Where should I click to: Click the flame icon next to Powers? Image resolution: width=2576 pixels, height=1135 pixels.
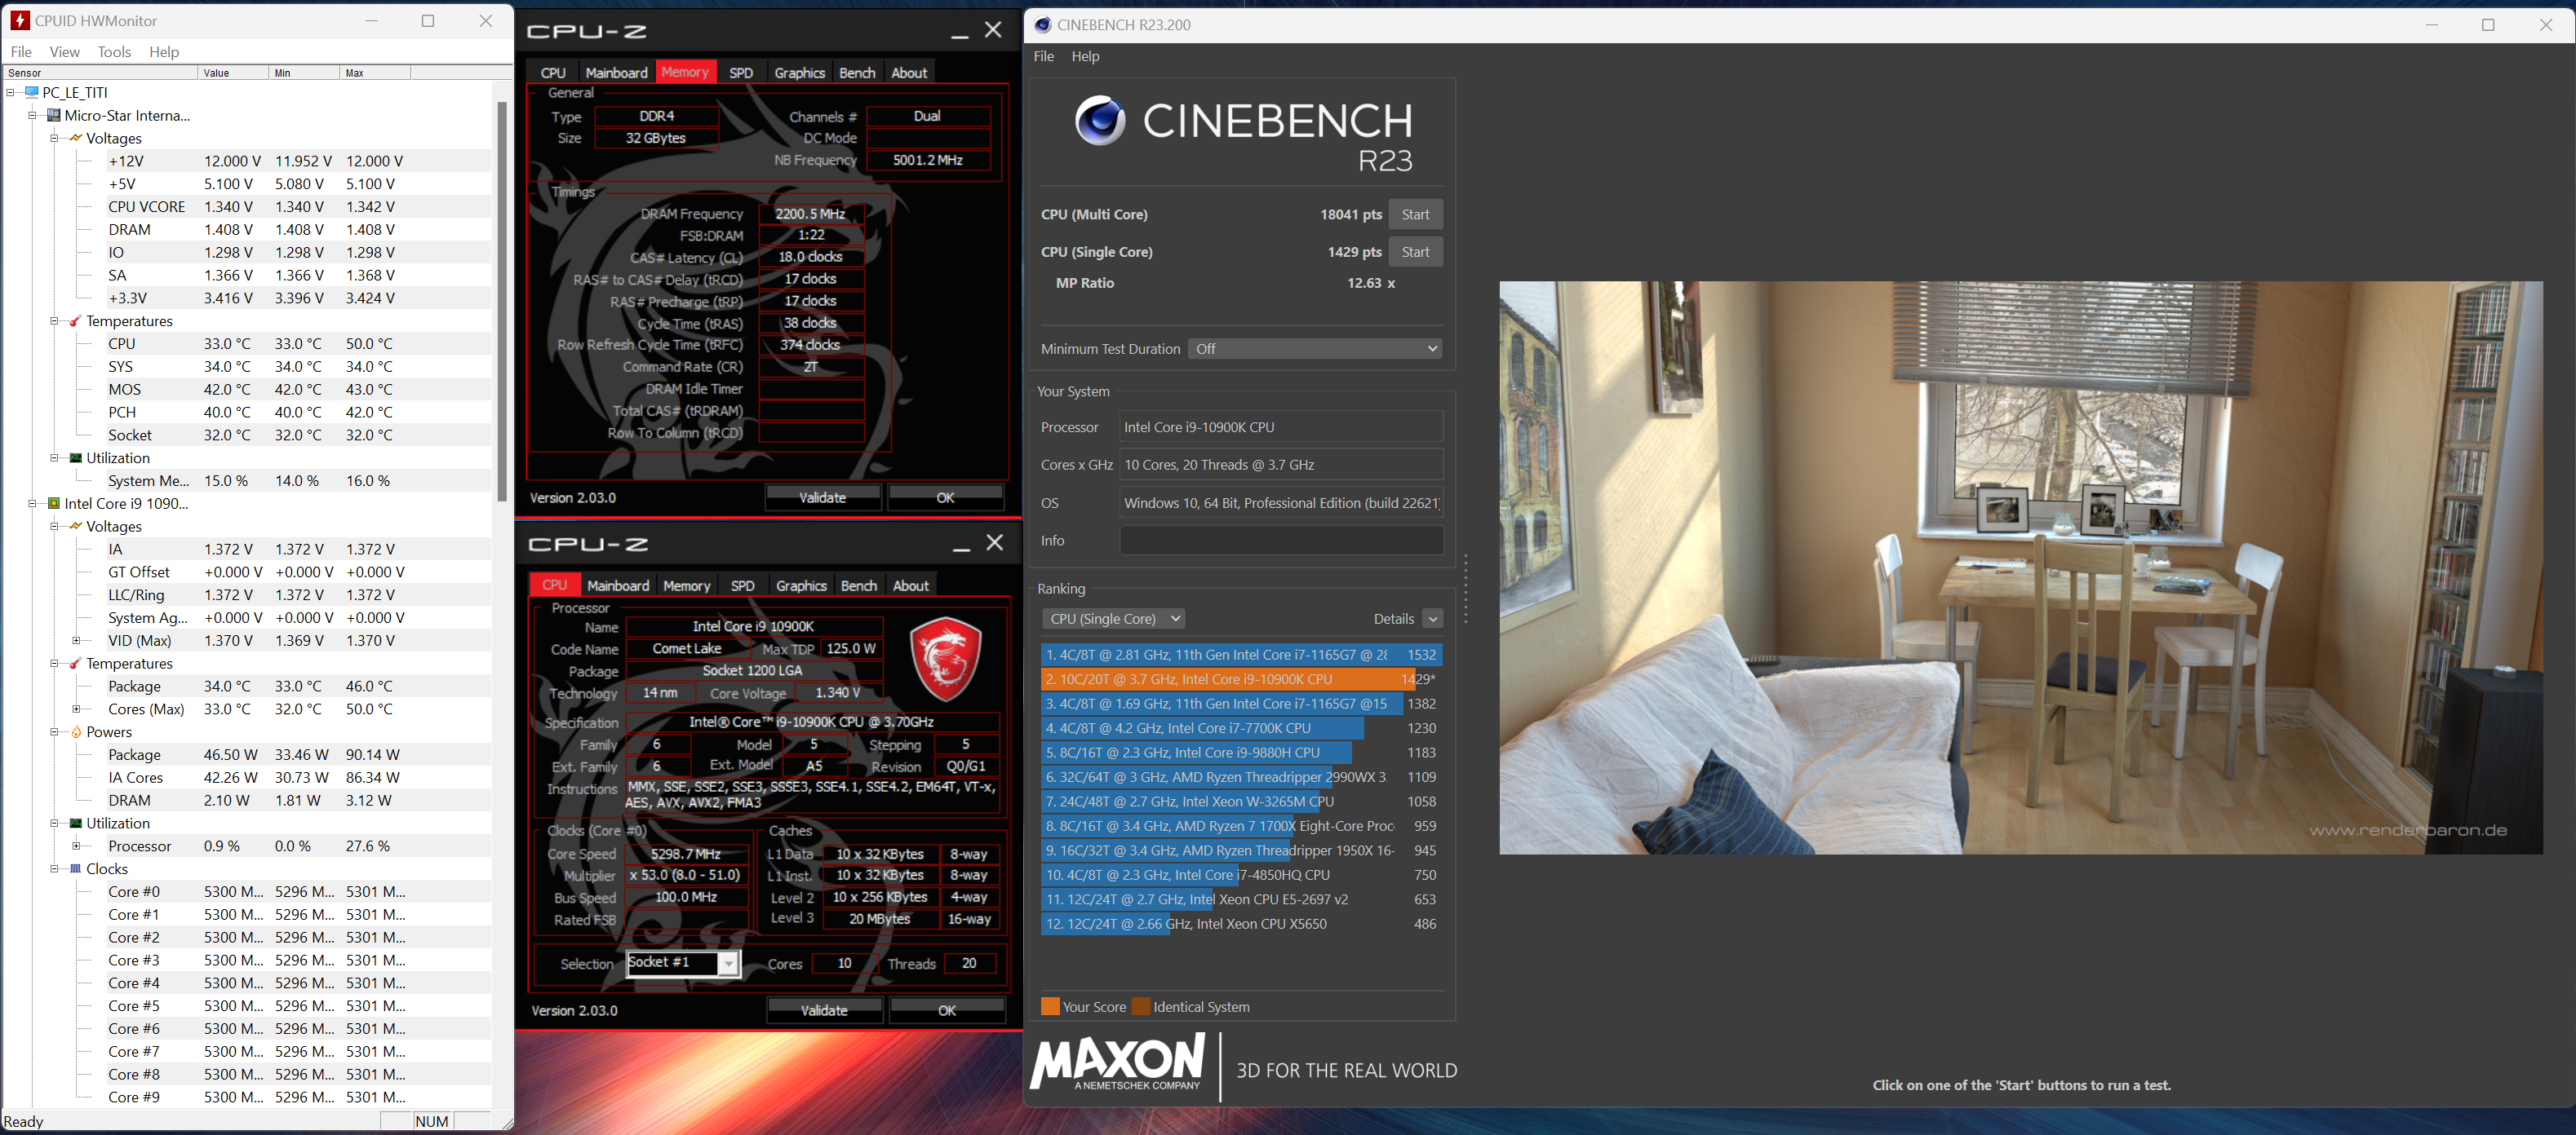[76, 731]
